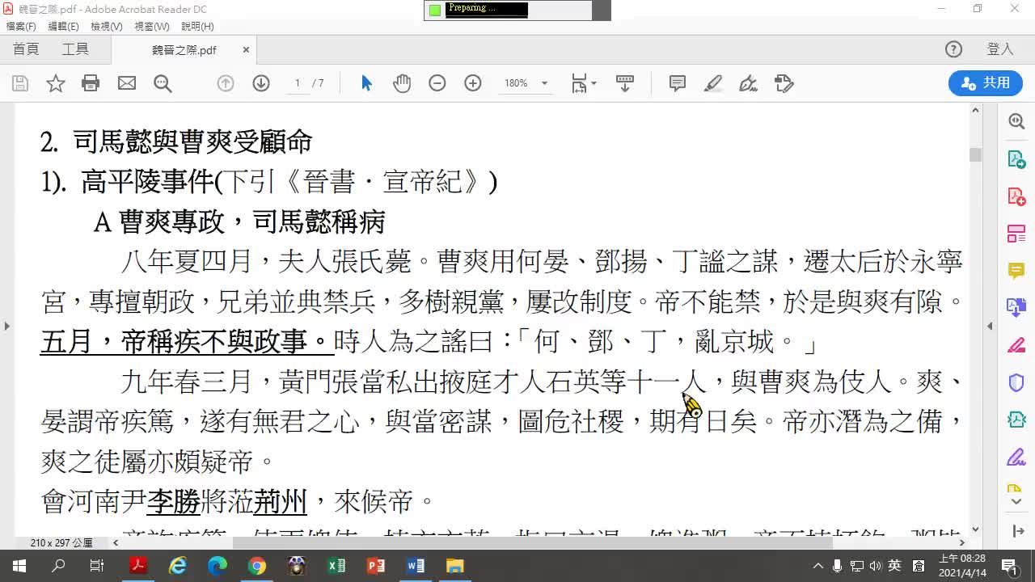Add a sticky note comment
The width and height of the screenshot is (1035, 582).
tap(677, 83)
